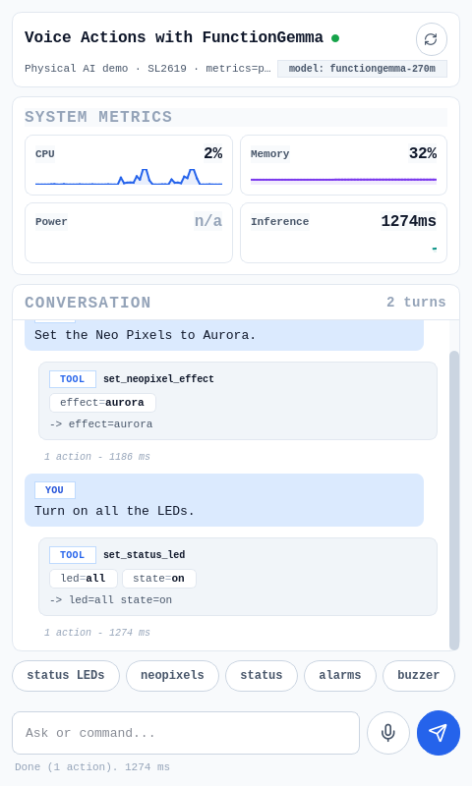Click the model functiongemma-270m badge
Image resolution: width=472 pixels, height=786 pixels.
click(x=362, y=69)
